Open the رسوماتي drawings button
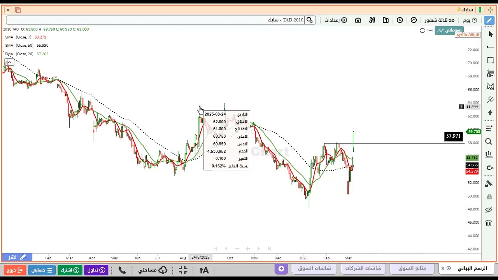 449,30
